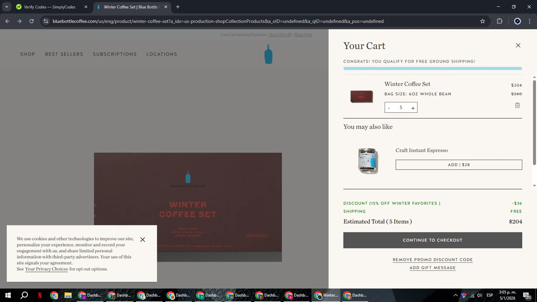Viewport: 537px width, 302px height.
Task: Delete Winter Coffee Set with trash icon
Action: point(517,105)
